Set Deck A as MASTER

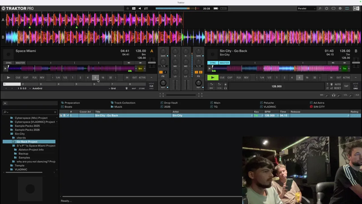[x=20, y=63]
